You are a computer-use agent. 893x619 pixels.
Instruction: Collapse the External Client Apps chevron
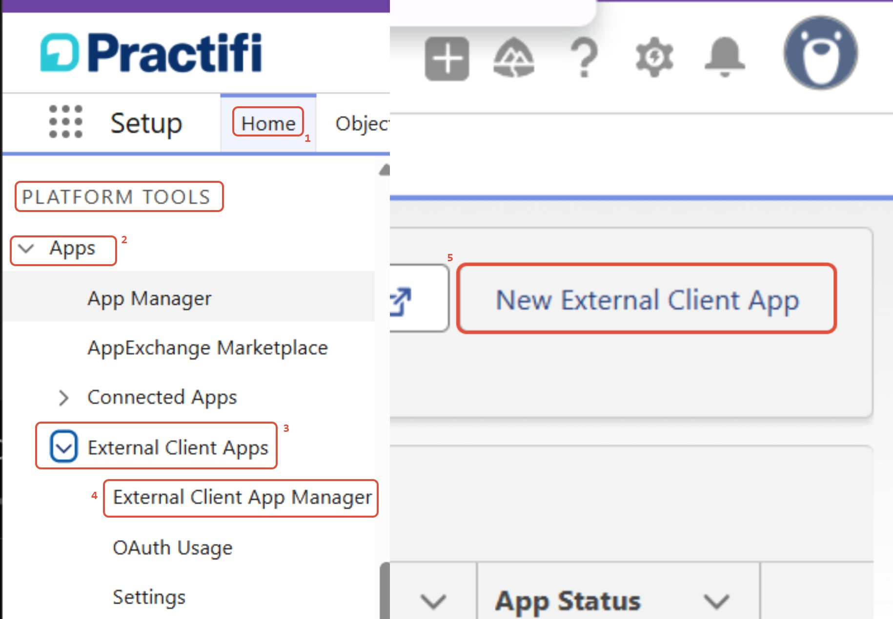(x=64, y=446)
